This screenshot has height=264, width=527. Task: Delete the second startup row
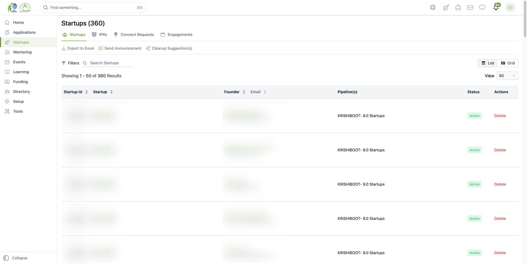click(x=500, y=150)
